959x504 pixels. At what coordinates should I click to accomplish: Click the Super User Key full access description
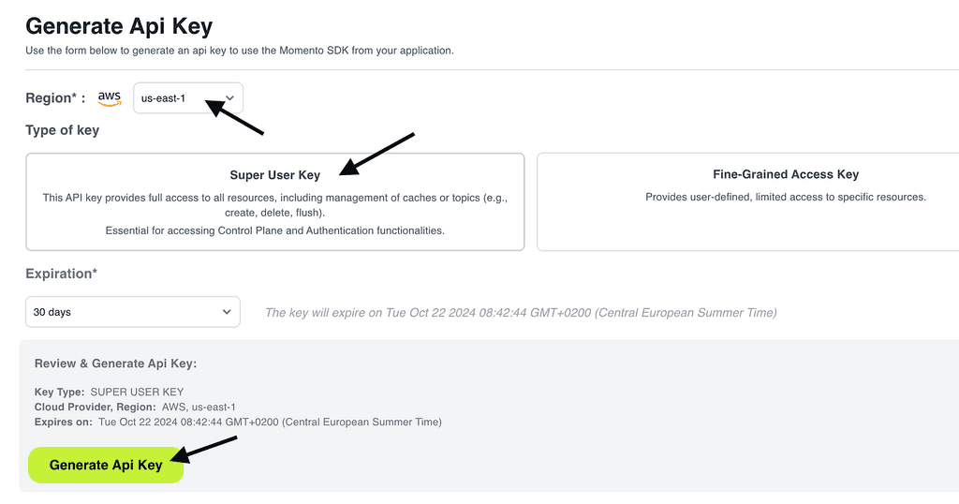pos(274,205)
